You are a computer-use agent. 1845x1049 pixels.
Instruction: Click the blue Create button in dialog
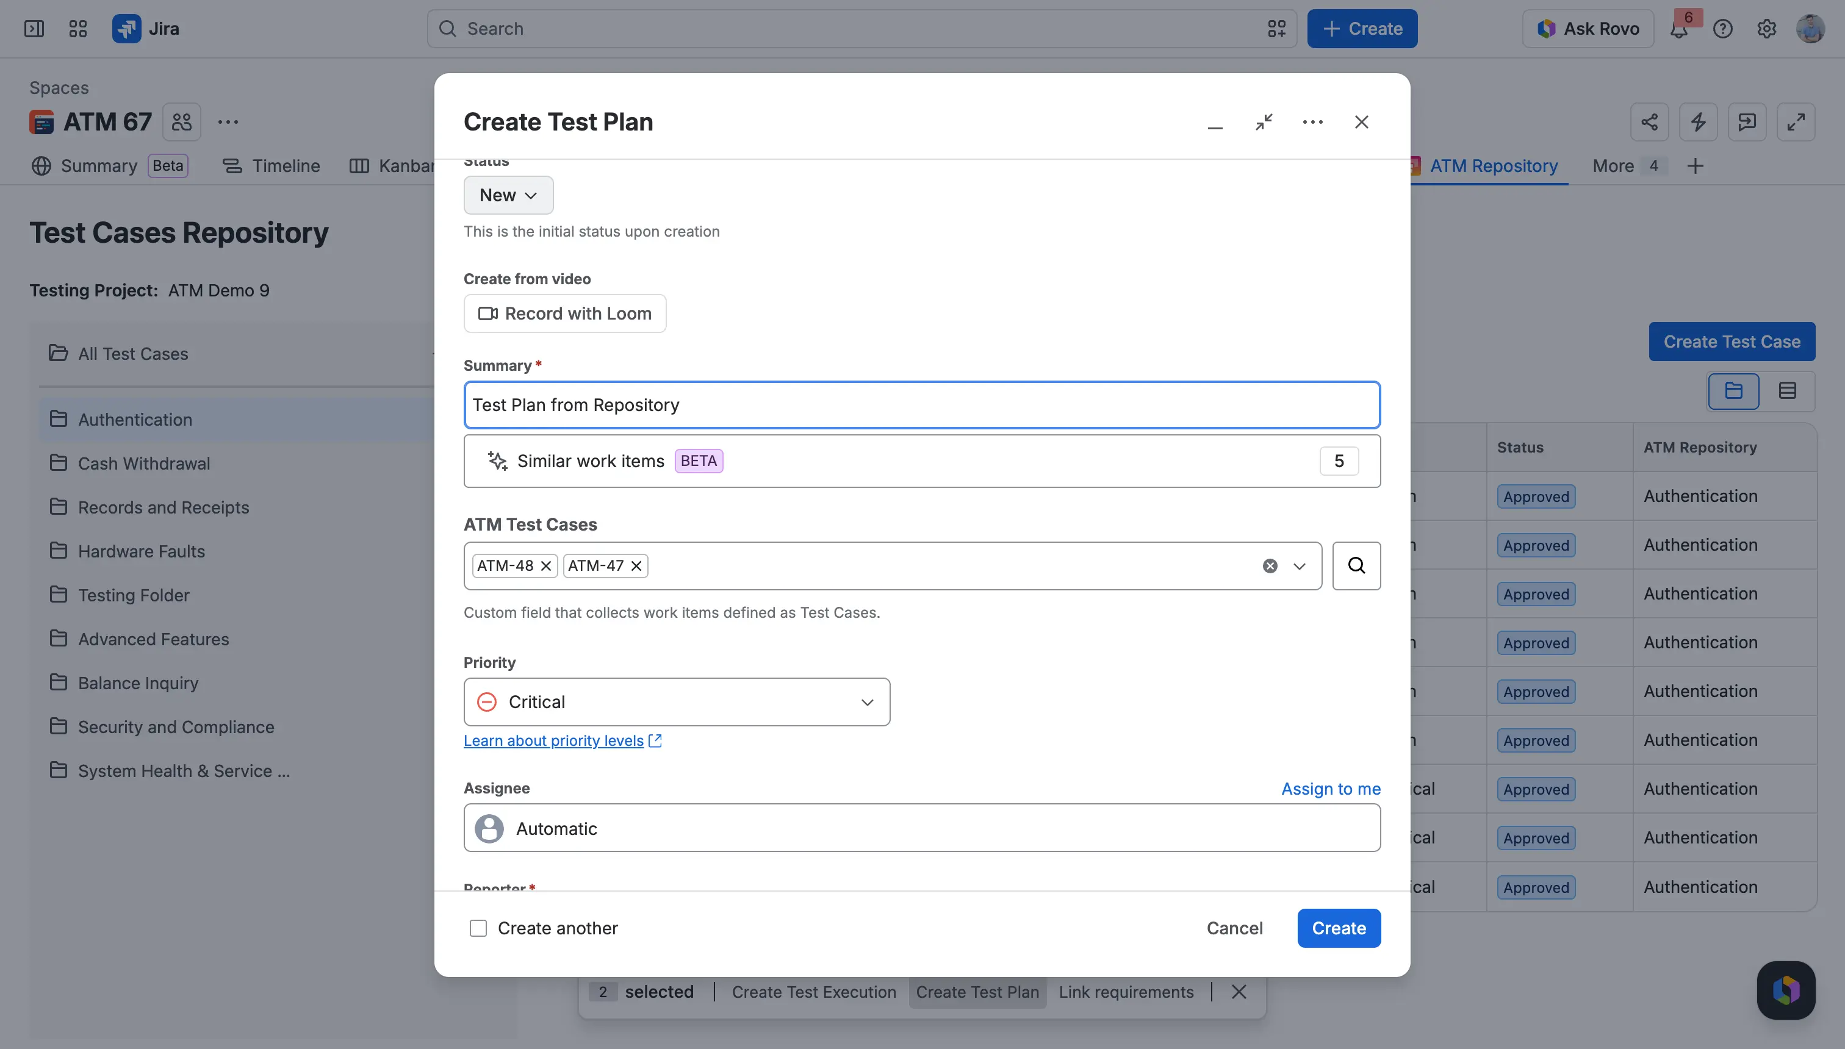tap(1339, 928)
